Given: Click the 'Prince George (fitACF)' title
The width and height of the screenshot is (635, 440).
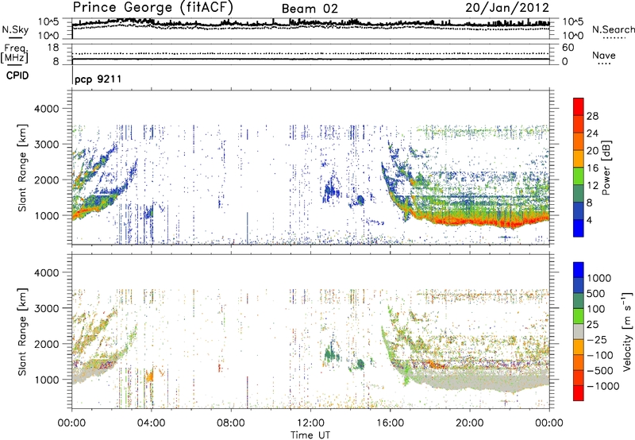Looking at the screenshot, I should click(x=152, y=7).
